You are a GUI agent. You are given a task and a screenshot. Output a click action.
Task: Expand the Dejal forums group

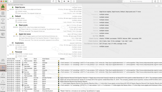[x=8, y=10]
